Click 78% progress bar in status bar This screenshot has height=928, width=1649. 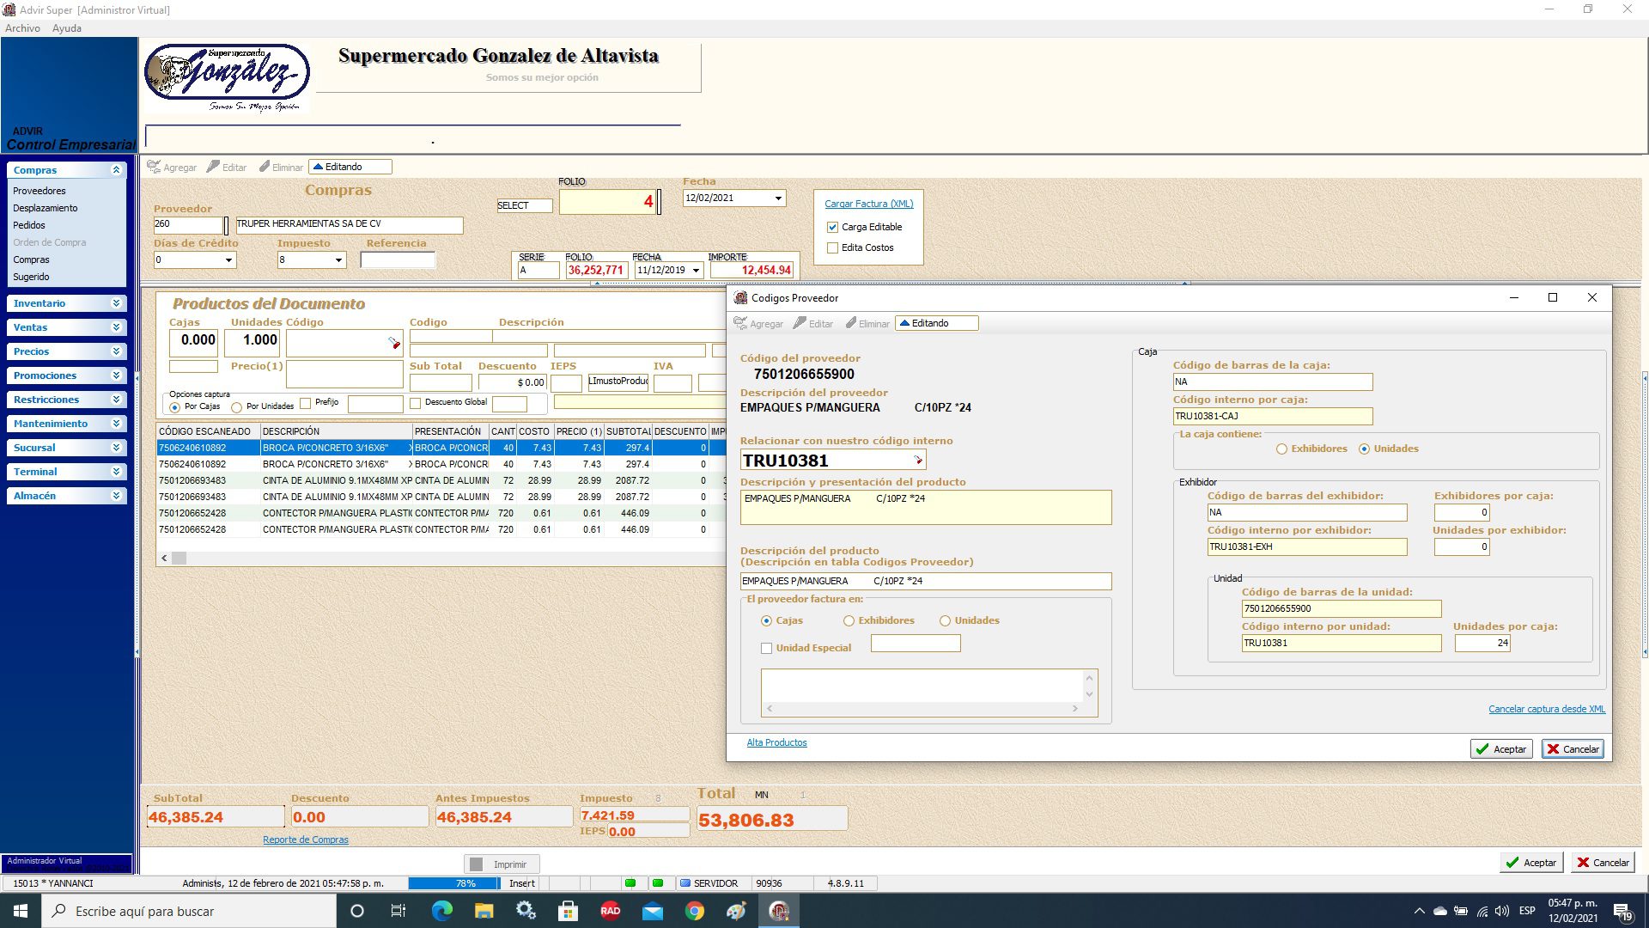[453, 883]
